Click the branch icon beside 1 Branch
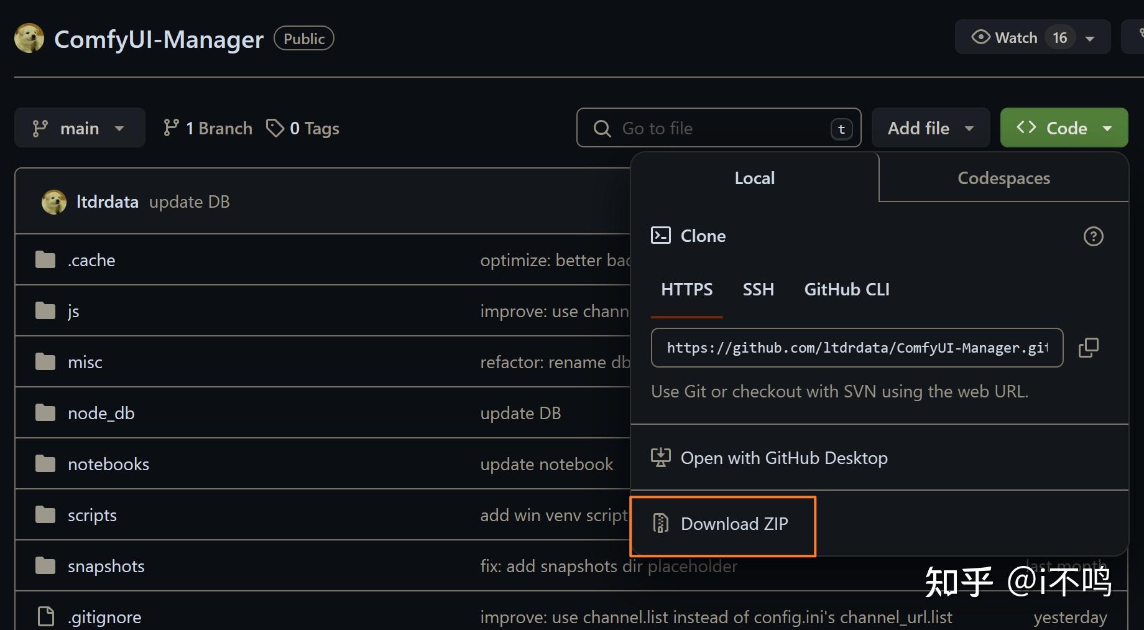1144x630 pixels. click(x=171, y=128)
